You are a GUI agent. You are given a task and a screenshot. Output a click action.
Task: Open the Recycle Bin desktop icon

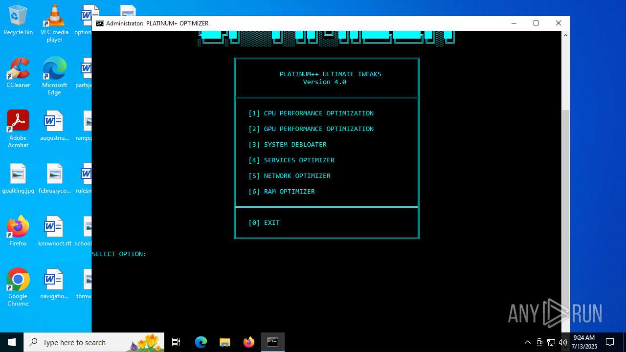click(18, 20)
